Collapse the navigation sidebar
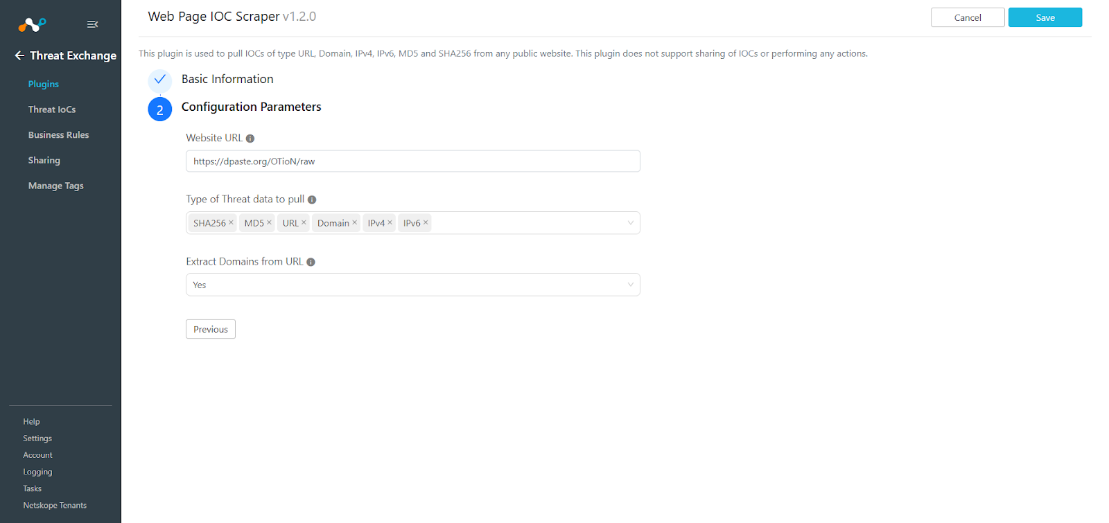This screenshot has width=1109, height=523. 92,24
